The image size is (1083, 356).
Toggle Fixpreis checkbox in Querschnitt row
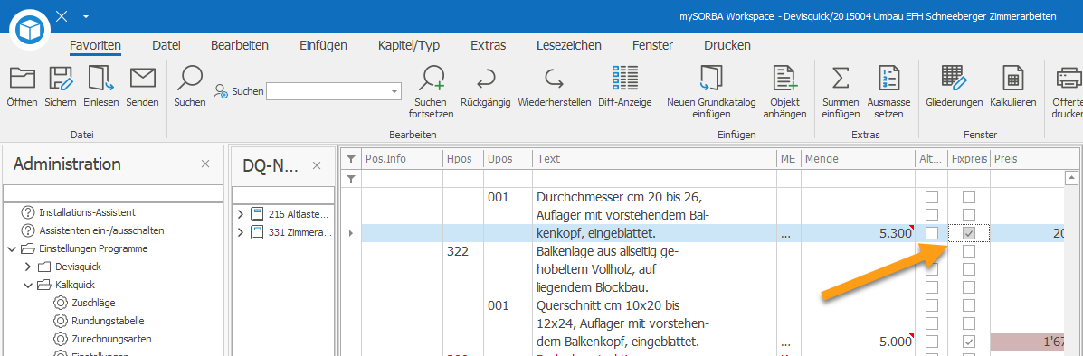[969, 304]
